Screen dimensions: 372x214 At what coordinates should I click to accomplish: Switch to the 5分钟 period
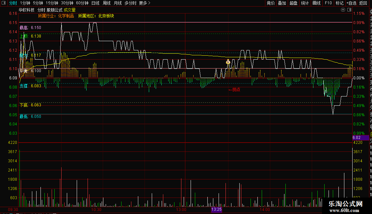(x=38, y=3)
